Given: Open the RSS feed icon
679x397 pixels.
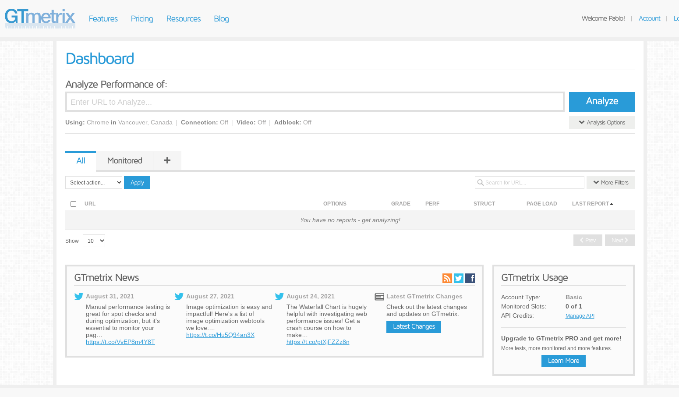Looking at the screenshot, I should (447, 278).
